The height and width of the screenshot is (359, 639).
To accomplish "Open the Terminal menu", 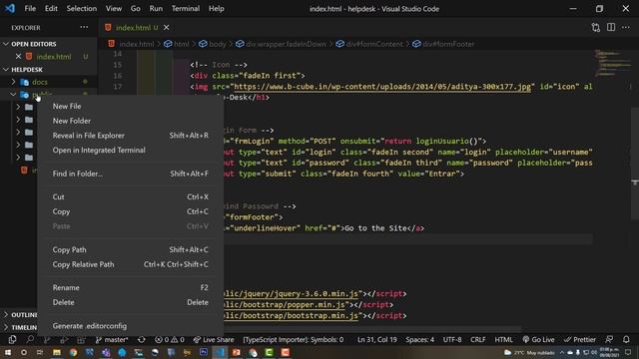I will (186, 8).
